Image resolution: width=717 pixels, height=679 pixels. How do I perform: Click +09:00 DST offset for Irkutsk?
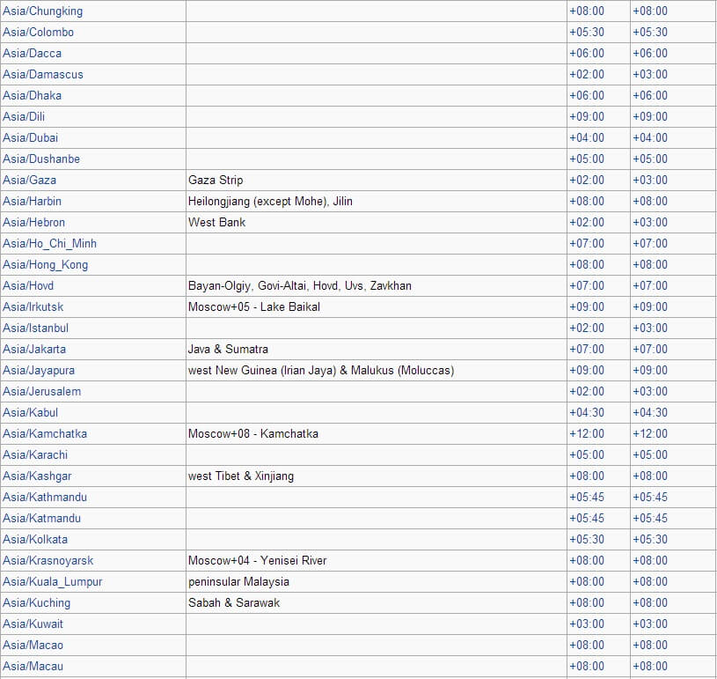coord(650,306)
